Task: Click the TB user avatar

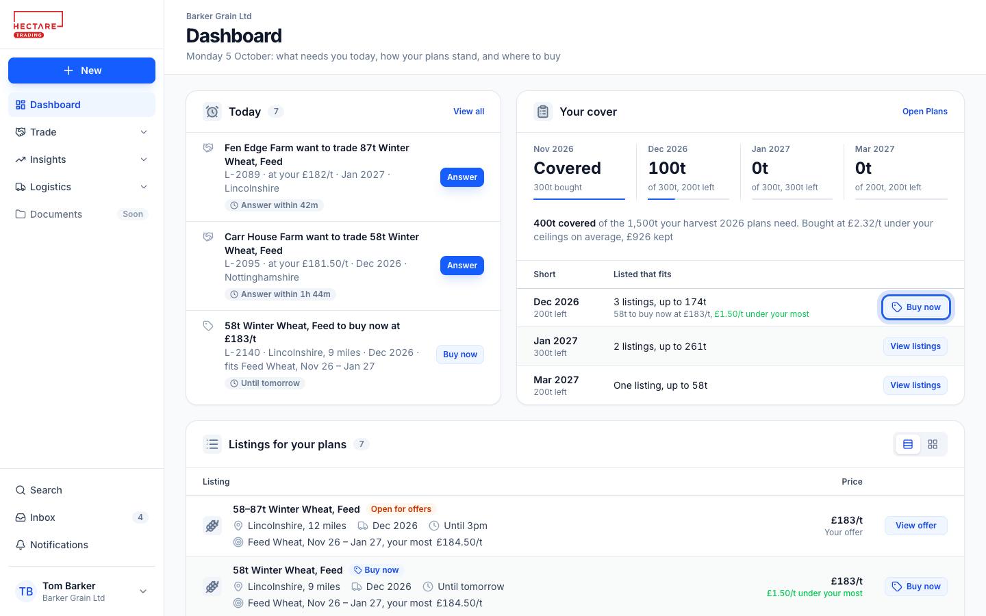Action: click(x=26, y=591)
